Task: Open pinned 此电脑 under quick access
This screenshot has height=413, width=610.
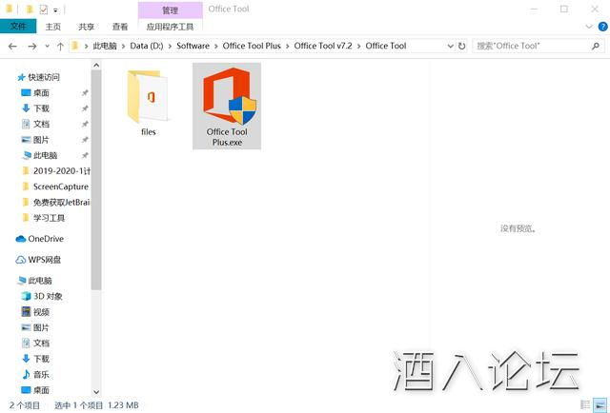Action: (45, 155)
